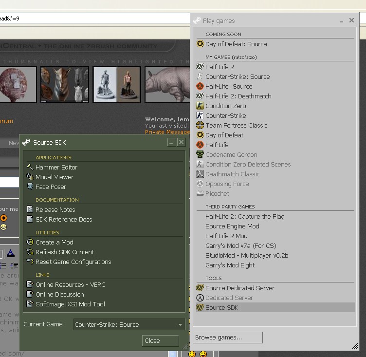Image resolution: width=366 pixels, height=357 pixels.
Task: Click the Face Poser face icon
Action: tap(30, 187)
